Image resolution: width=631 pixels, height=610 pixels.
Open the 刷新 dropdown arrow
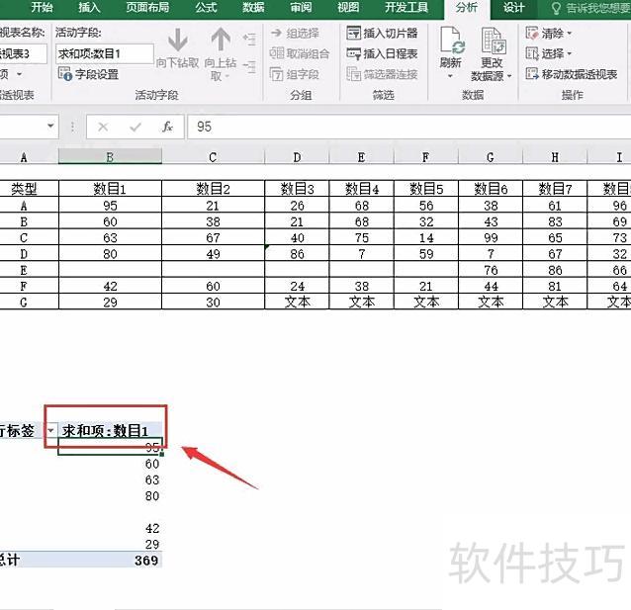point(450,76)
